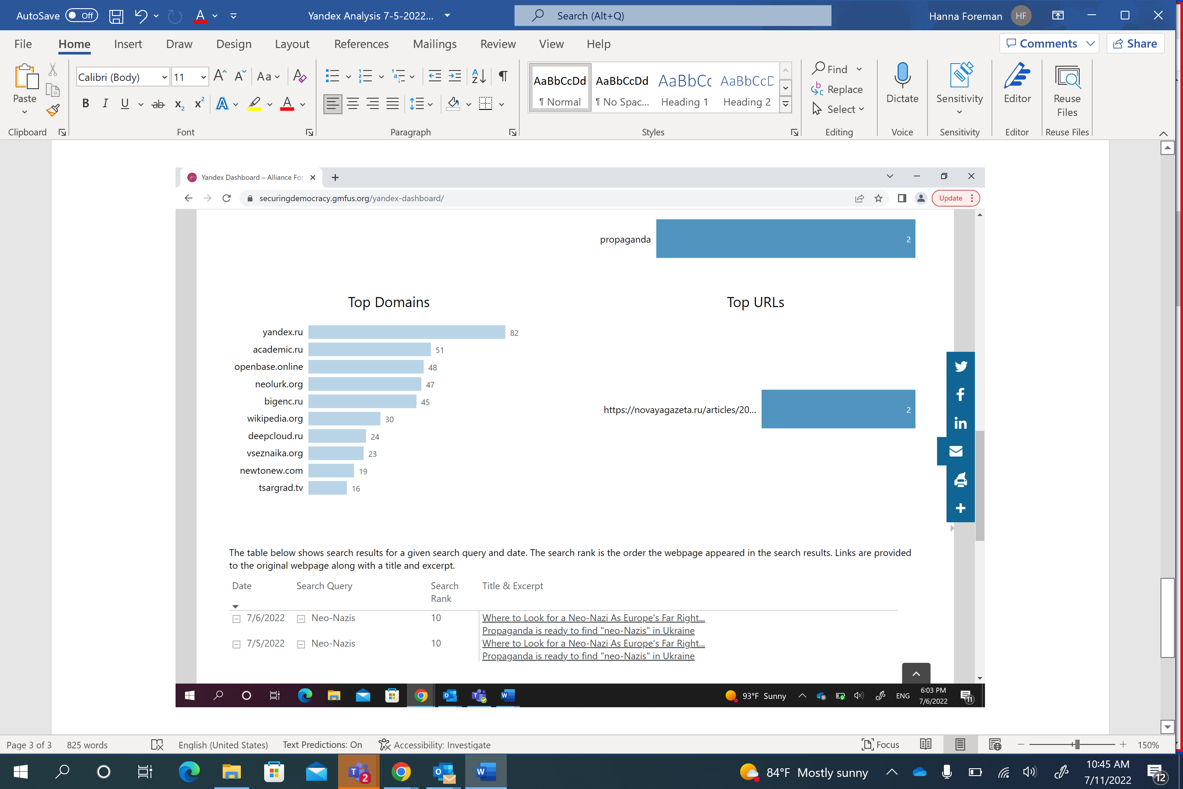The width and height of the screenshot is (1183, 789).
Task: Click the vertical scrollbar thumb
Action: coord(1167,618)
